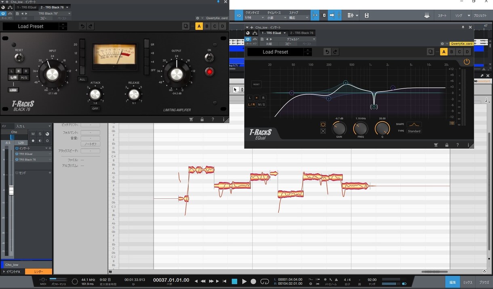The image size is (493, 289).
Task: Solo the Cho channel
Action: click(40, 134)
